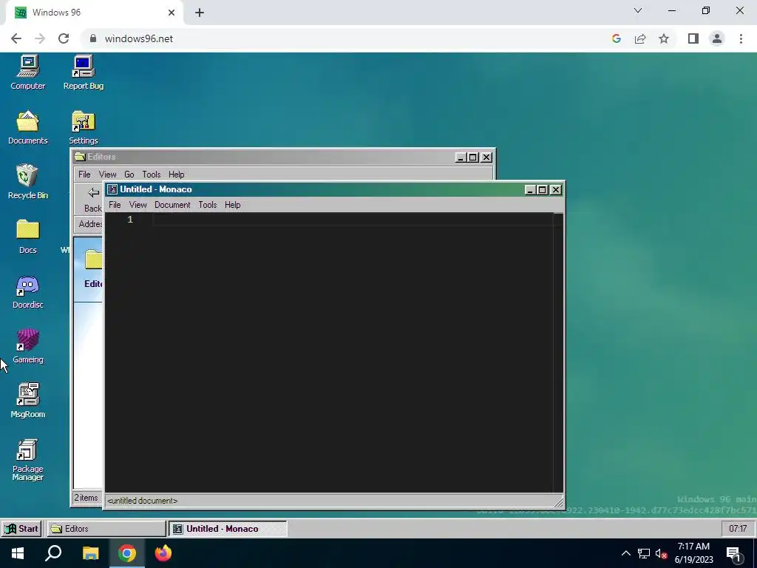The image size is (757, 568).
Task: Select the Documents folder icon on desktop
Action: tap(27, 127)
